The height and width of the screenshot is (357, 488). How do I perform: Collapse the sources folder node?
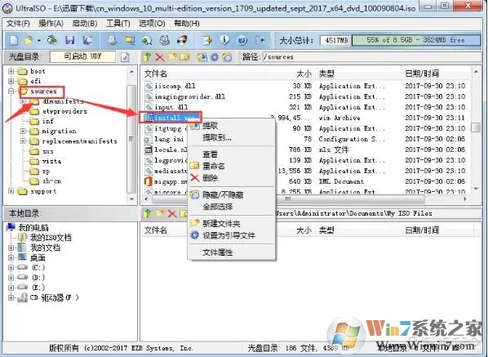(x=11, y=91)
